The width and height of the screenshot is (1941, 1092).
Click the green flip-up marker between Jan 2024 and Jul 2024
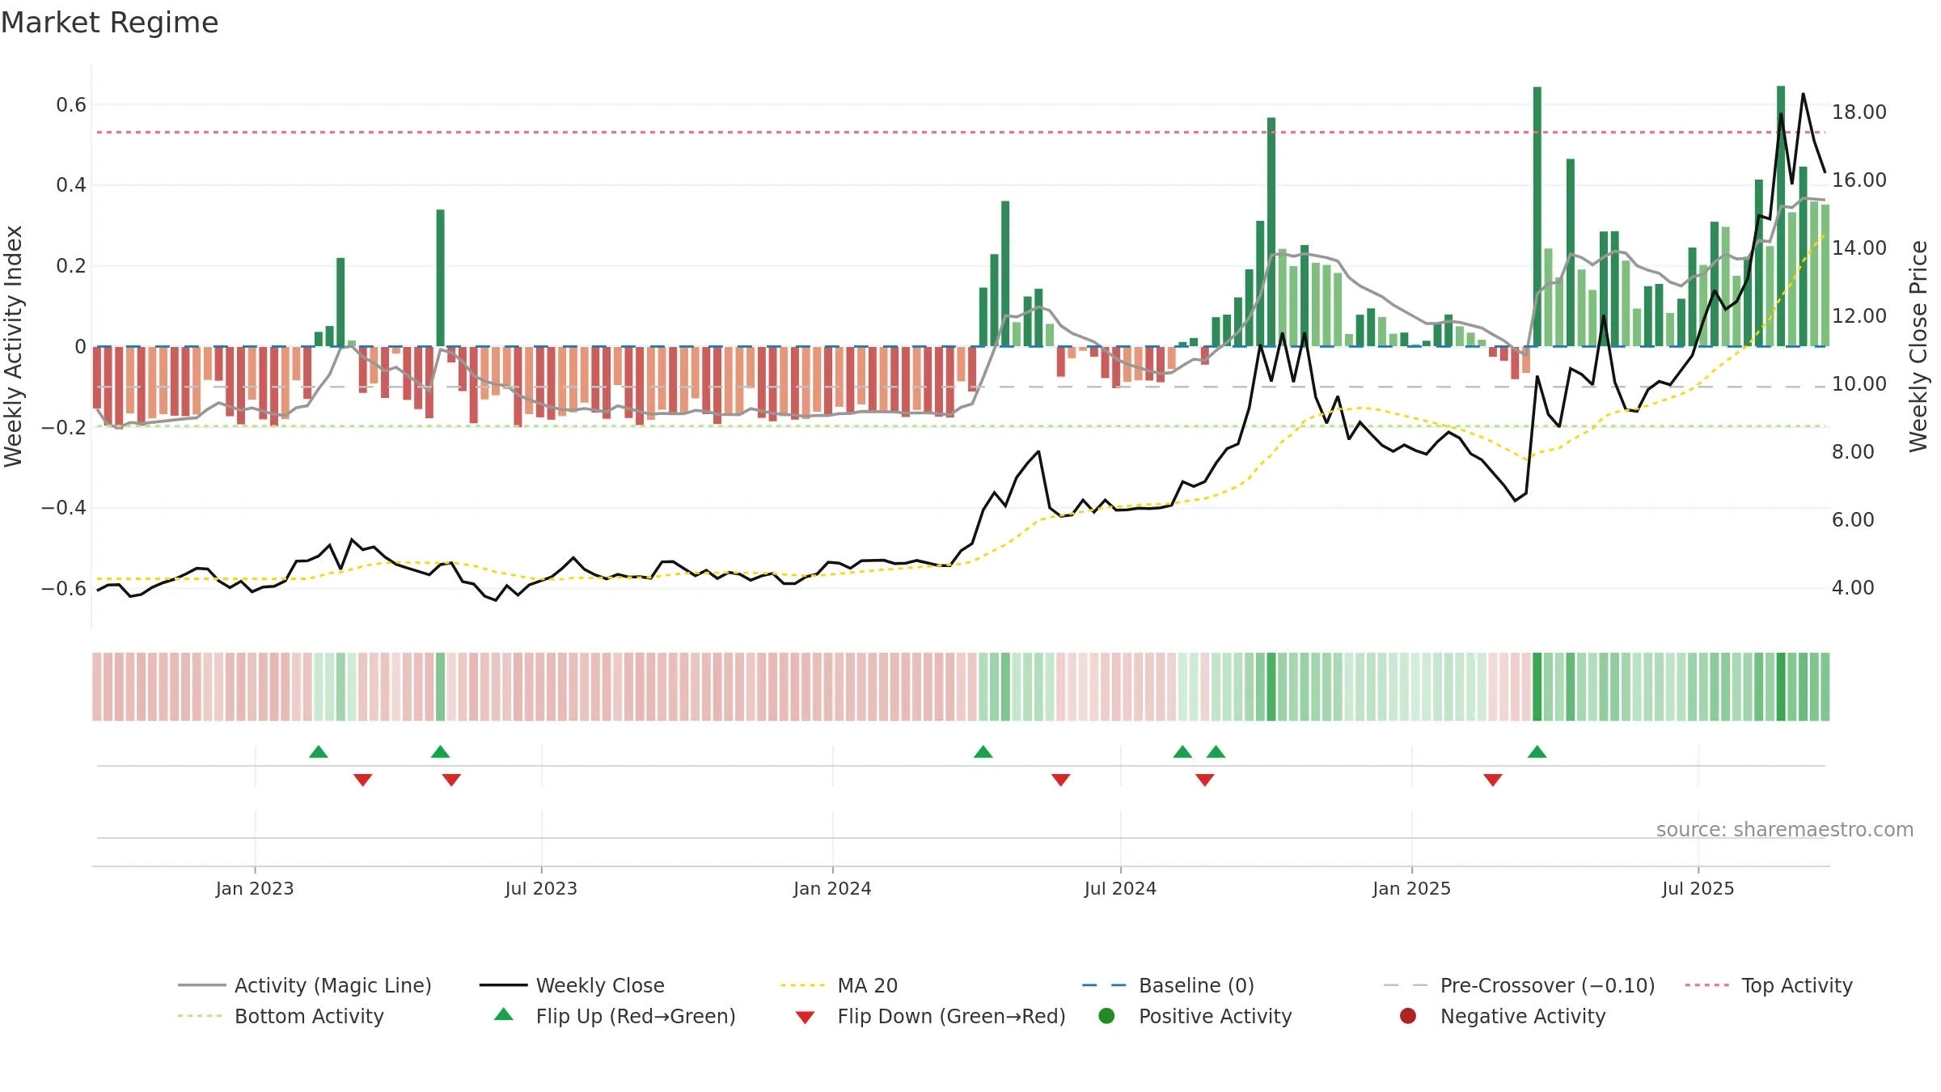pyautogui.click(x=983, y=752)
